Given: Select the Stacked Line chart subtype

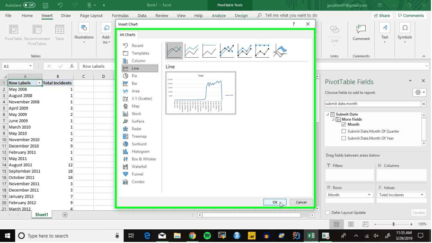Looking at the screenshot, I should tap(192, 51).
